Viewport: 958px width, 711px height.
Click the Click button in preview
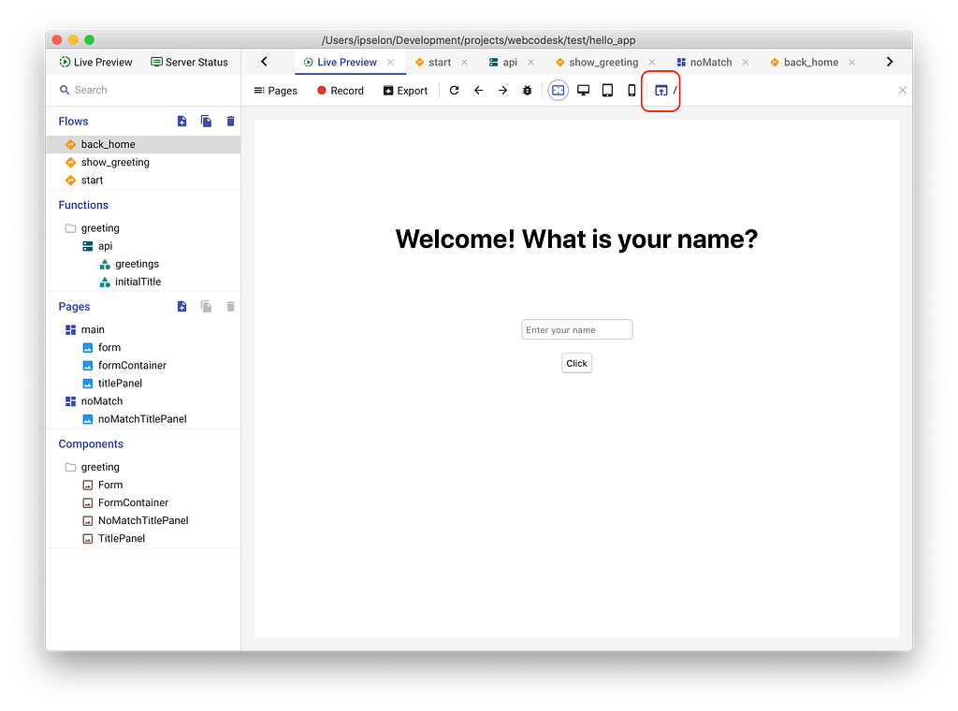point(576,363)
